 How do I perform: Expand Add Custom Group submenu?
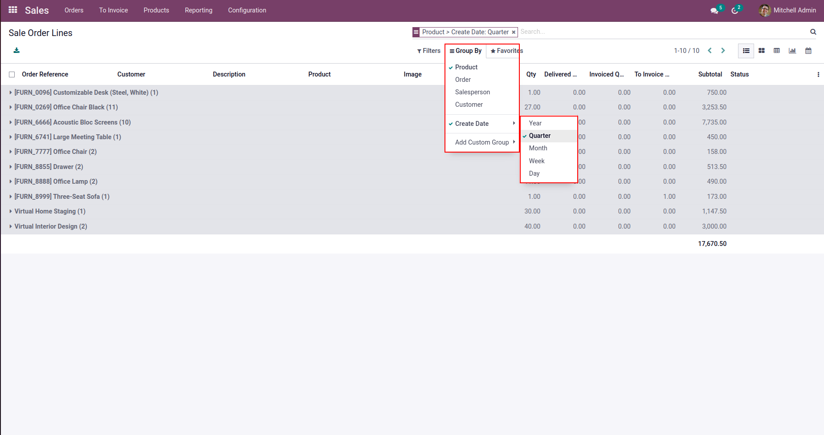pos(482,142)
